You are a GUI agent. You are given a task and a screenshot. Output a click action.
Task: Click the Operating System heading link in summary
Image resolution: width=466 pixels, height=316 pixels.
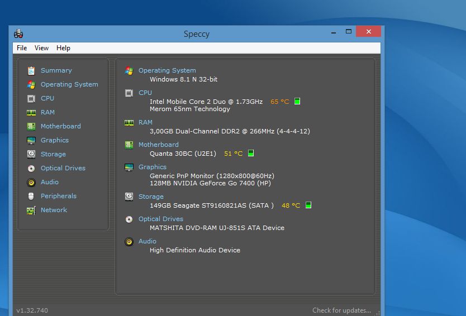tap(167, 70)
